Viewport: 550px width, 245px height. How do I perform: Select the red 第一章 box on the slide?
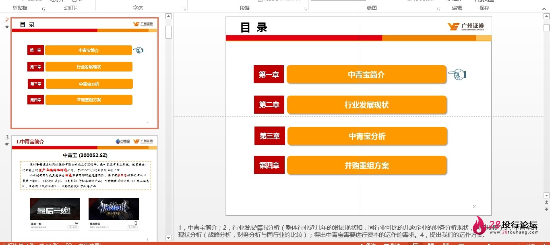point(269,74)
